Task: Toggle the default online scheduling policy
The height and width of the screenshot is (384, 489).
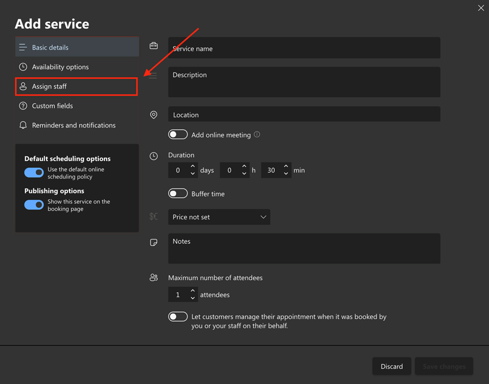Action: pyautogui.click(x=34, y=172)
